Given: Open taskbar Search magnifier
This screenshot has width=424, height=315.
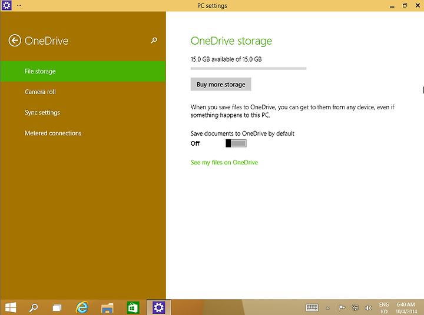Looking at the screenshot, I should tap(34, 307).
